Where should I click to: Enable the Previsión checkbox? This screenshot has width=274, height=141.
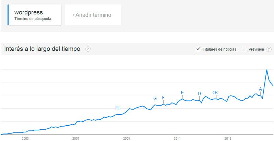(x=244, y=49)
